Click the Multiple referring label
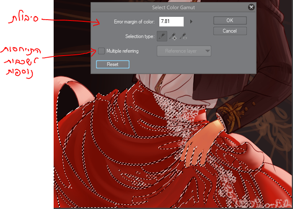The width and height of the screenshot is (293, 209). click(x=122, y=51)
